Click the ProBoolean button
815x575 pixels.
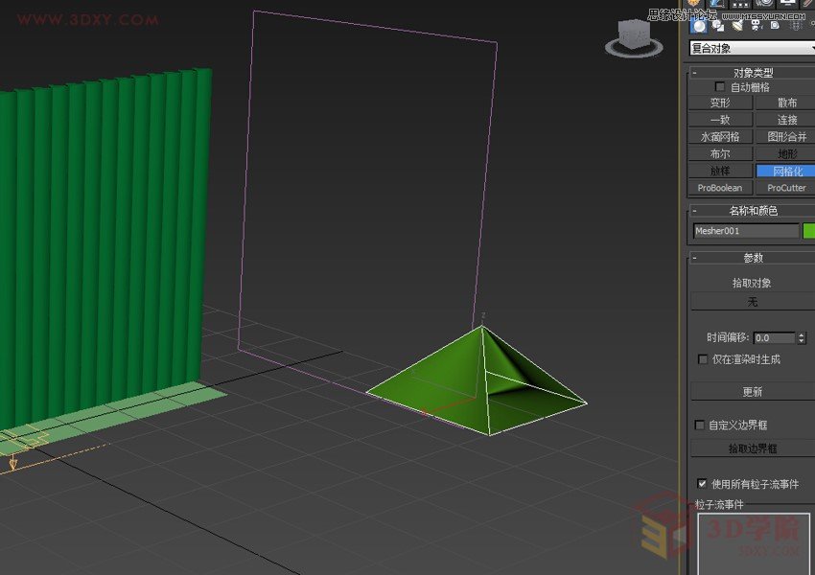719,188
